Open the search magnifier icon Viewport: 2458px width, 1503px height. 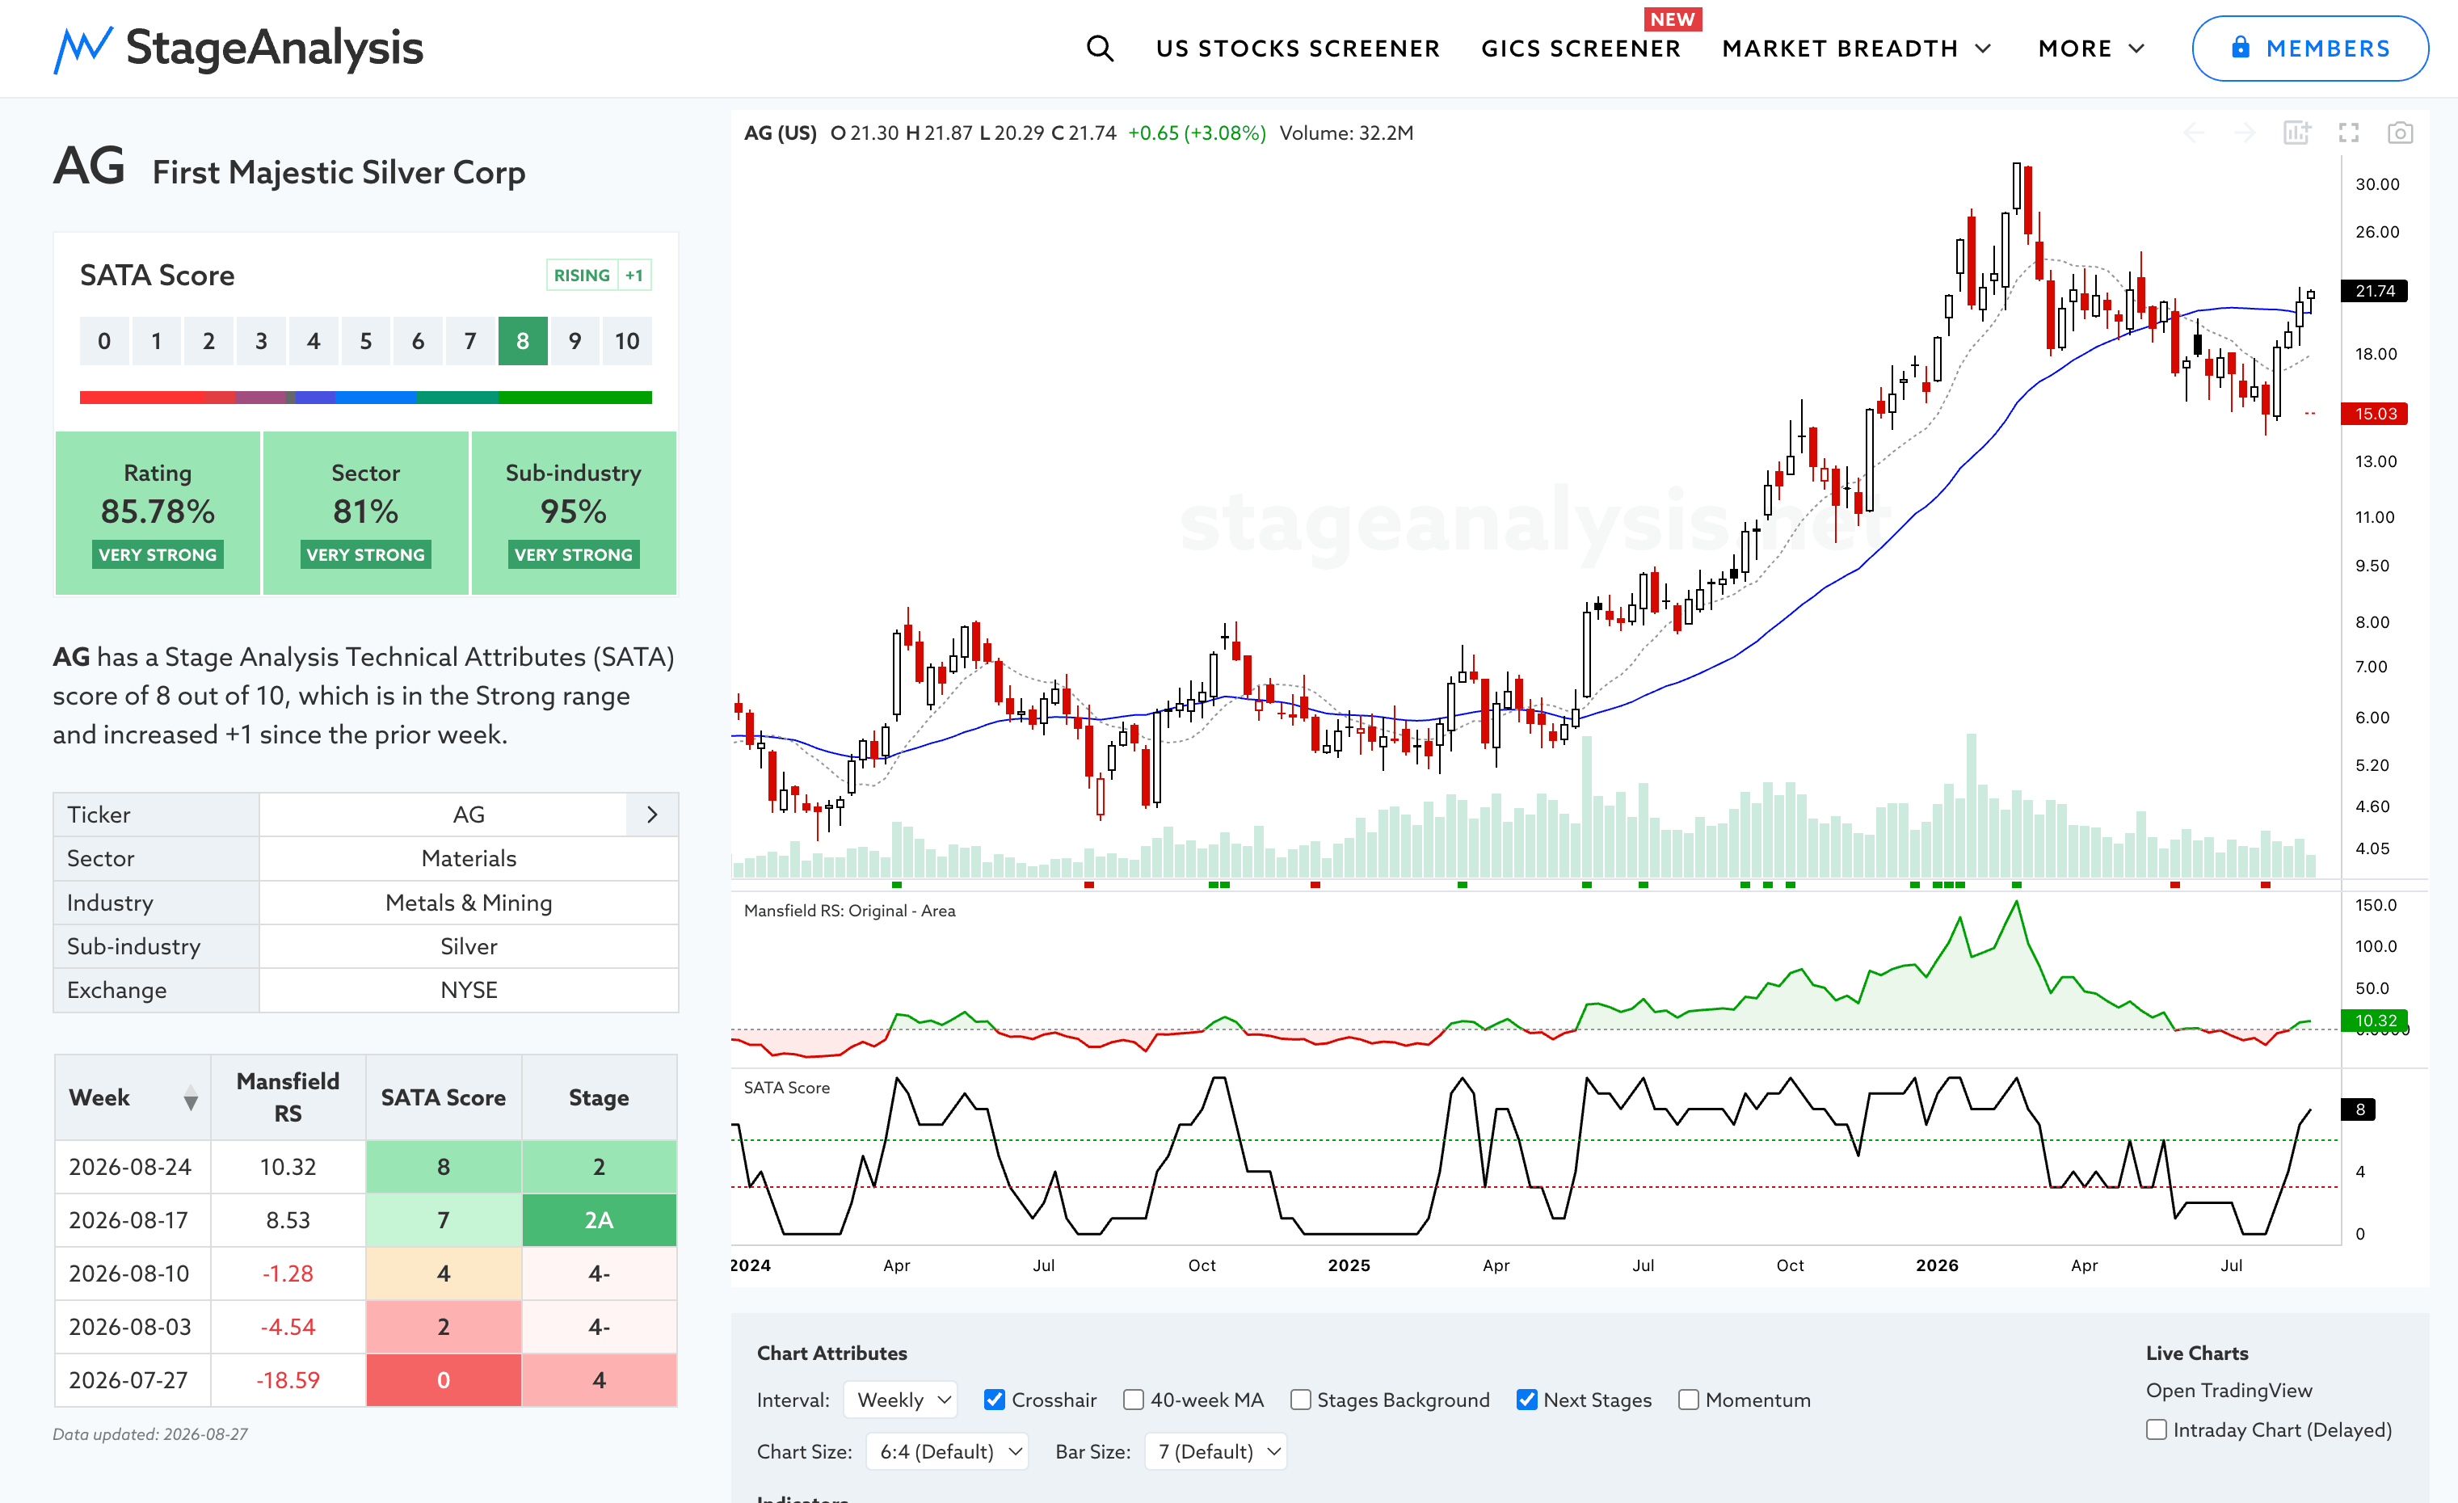tap(1100, 48)
